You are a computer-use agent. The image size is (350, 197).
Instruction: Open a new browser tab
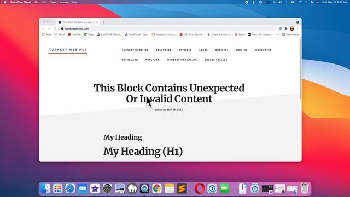pyautogui.click(x=104, y=22)
